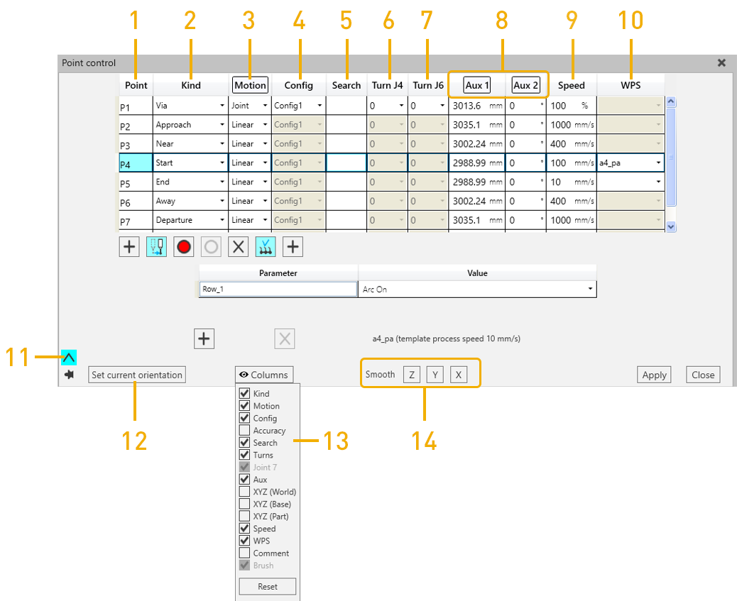Click the cyan weld seam checkmark icon
This screenshot has width=737, height=601.
[x=266, y=247]
